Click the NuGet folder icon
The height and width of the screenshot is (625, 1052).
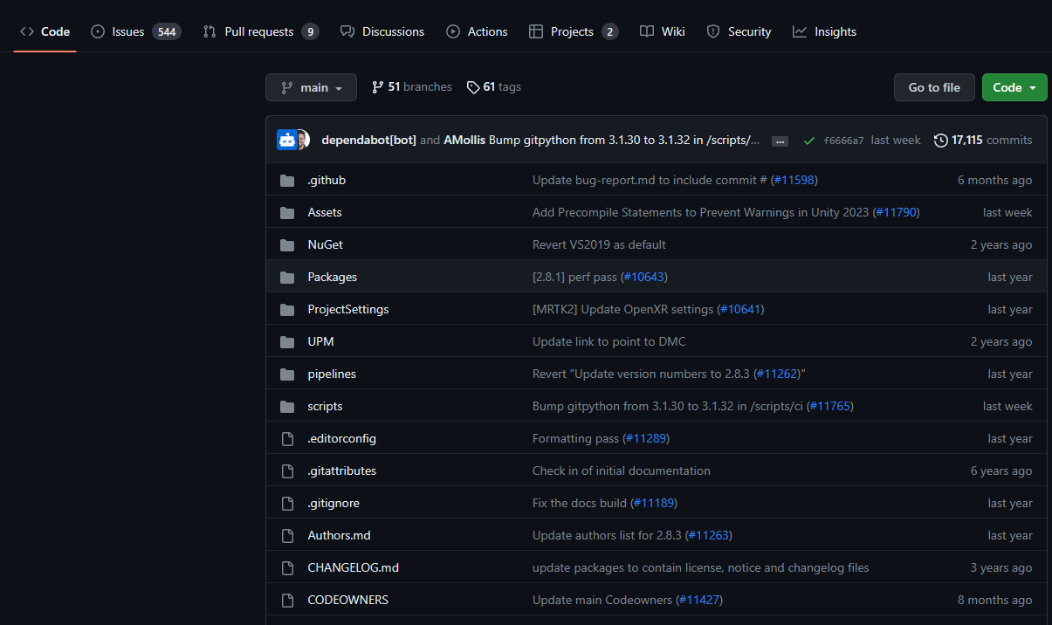pyautogui.click(x=287, y=244)
